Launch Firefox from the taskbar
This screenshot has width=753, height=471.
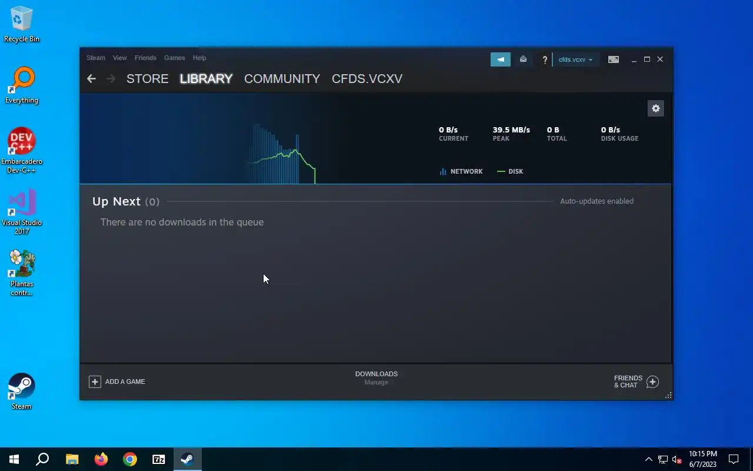pos(101,459)
